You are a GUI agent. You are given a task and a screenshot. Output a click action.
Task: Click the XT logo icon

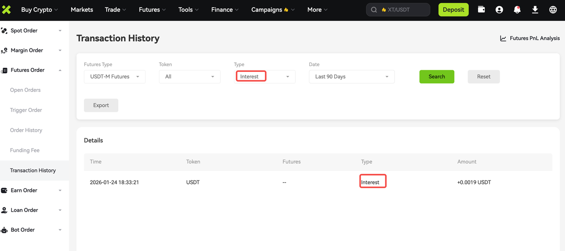6,10
